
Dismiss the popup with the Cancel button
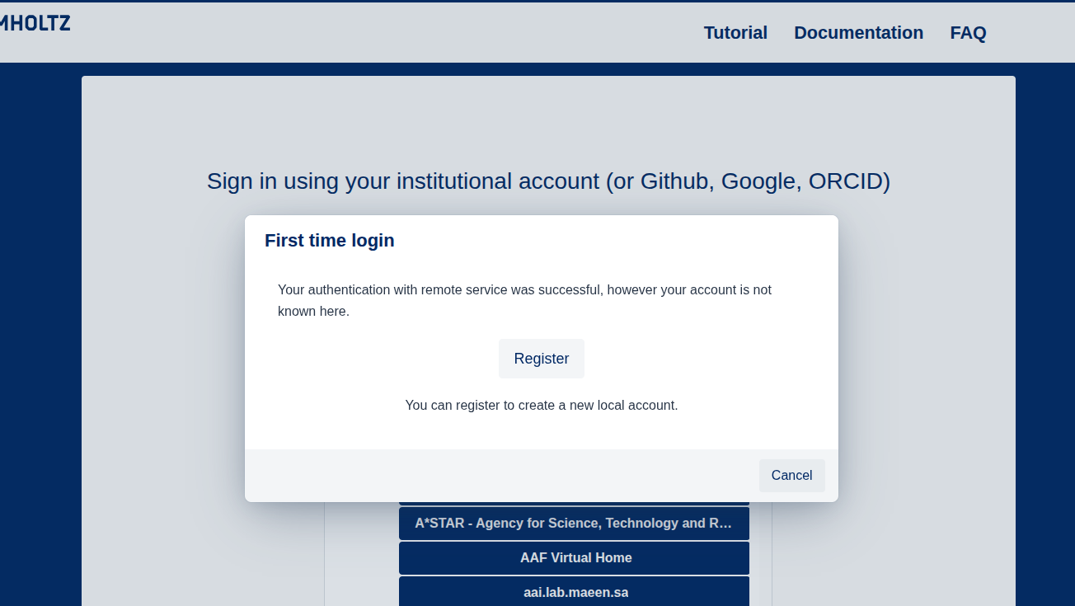(x=791, y=475)
